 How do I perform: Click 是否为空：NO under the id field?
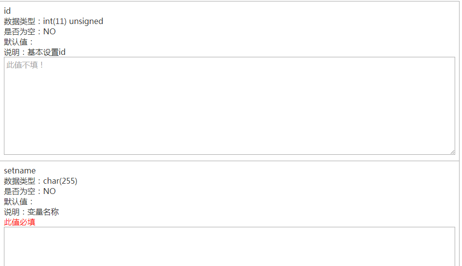30,31
